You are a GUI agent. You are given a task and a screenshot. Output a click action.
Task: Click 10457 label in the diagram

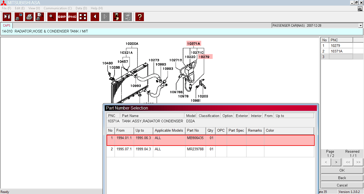123,62
